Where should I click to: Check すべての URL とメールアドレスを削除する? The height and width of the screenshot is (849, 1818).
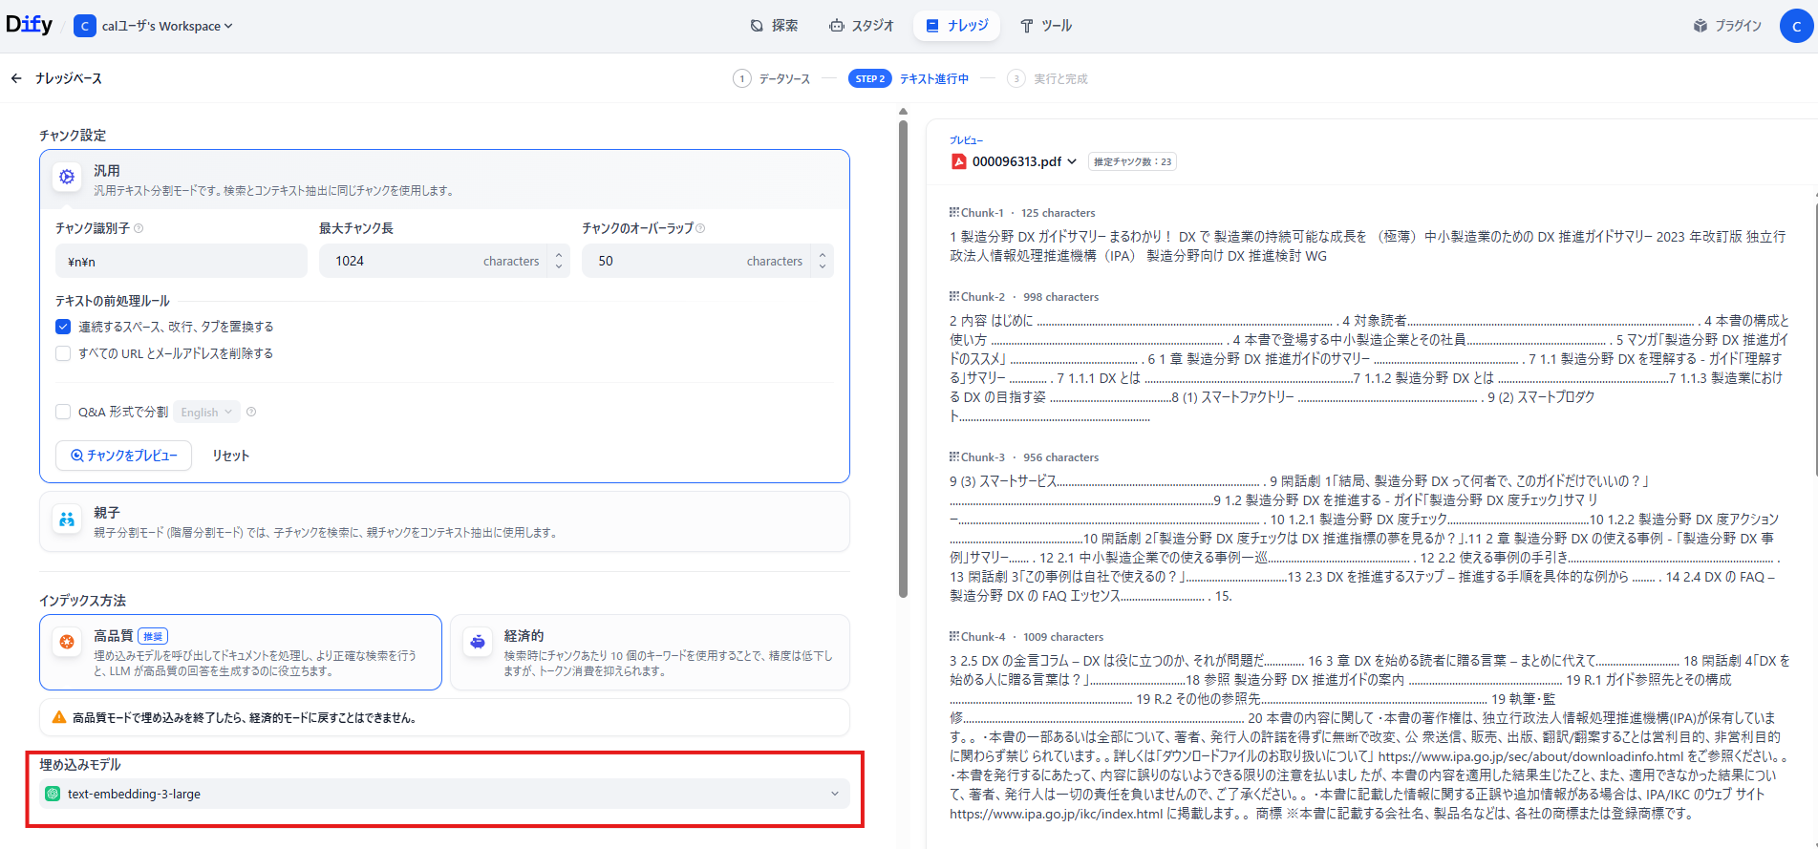pos(63,353)
